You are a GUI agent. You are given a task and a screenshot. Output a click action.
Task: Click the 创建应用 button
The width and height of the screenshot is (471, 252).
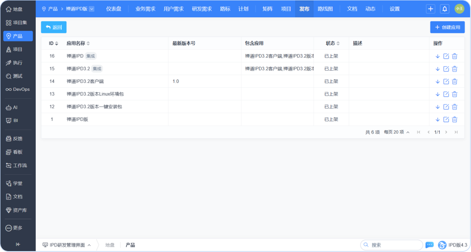click(447, 27)
